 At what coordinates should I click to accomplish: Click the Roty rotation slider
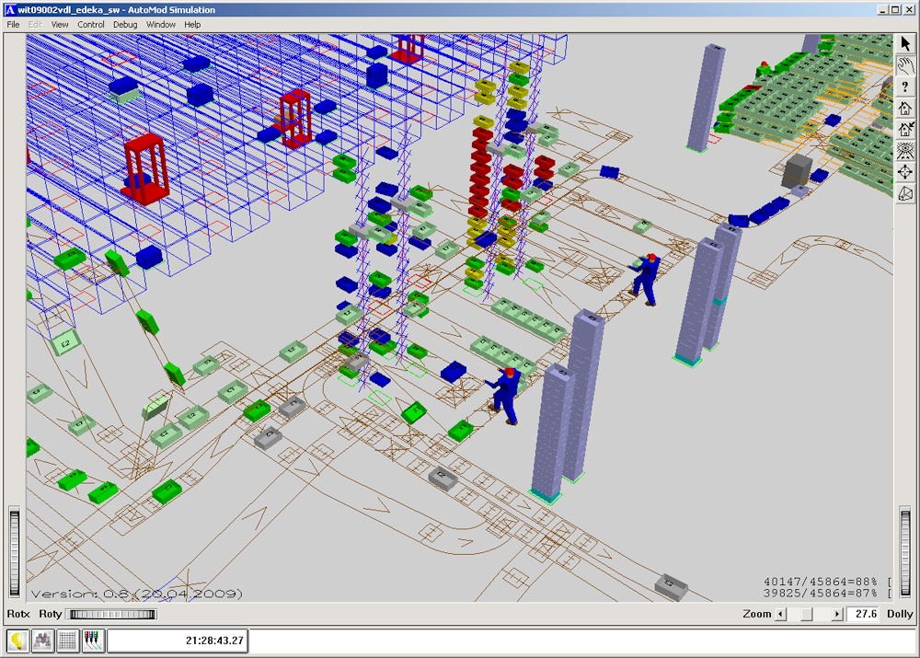112,614
